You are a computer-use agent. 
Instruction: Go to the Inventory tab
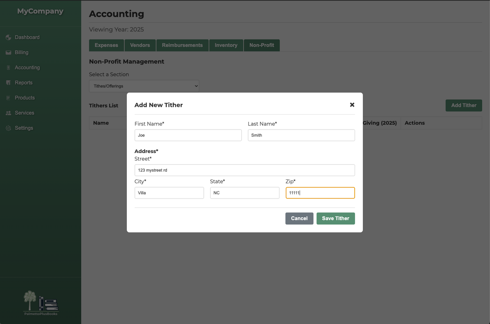[226, 45]
